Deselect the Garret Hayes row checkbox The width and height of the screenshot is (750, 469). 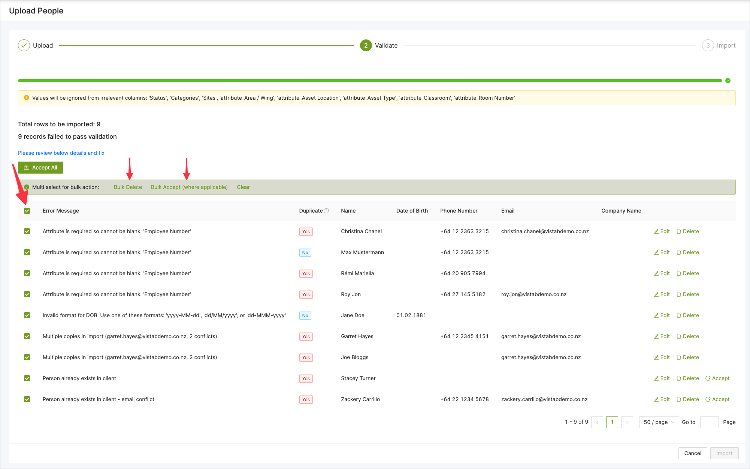(27, 336)
